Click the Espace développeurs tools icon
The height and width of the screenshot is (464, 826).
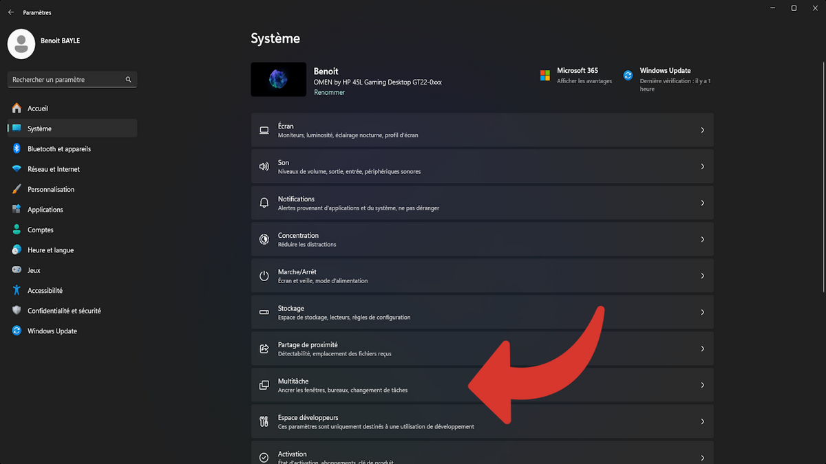(264, 422)
